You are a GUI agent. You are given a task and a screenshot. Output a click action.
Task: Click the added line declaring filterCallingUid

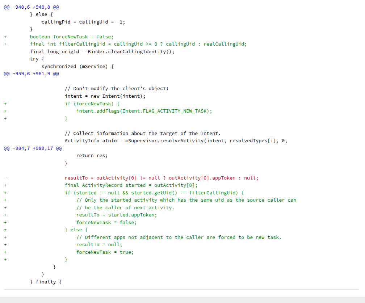[138, 44]
